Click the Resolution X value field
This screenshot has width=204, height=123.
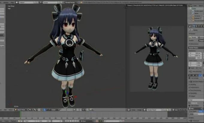[195, 53]
